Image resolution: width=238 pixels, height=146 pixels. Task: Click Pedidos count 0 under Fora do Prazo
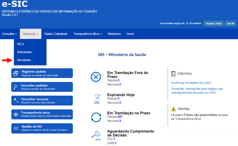119,80
